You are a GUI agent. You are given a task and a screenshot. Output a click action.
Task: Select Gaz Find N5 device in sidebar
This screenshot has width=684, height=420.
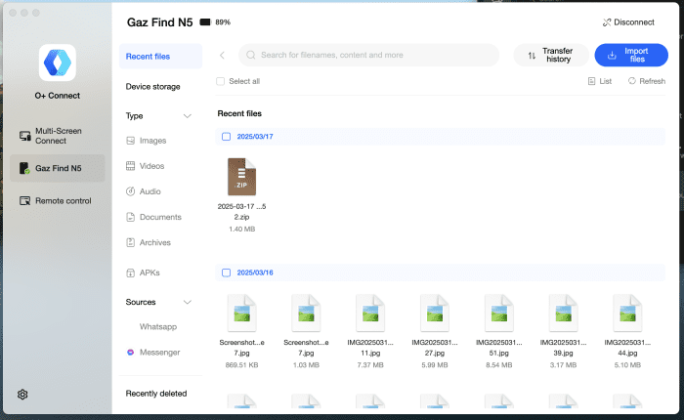pyautogui.click(x=57, y=168)
